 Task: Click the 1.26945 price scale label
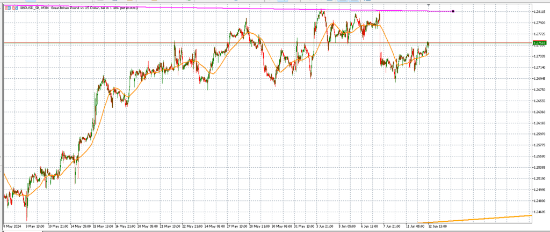539,78
